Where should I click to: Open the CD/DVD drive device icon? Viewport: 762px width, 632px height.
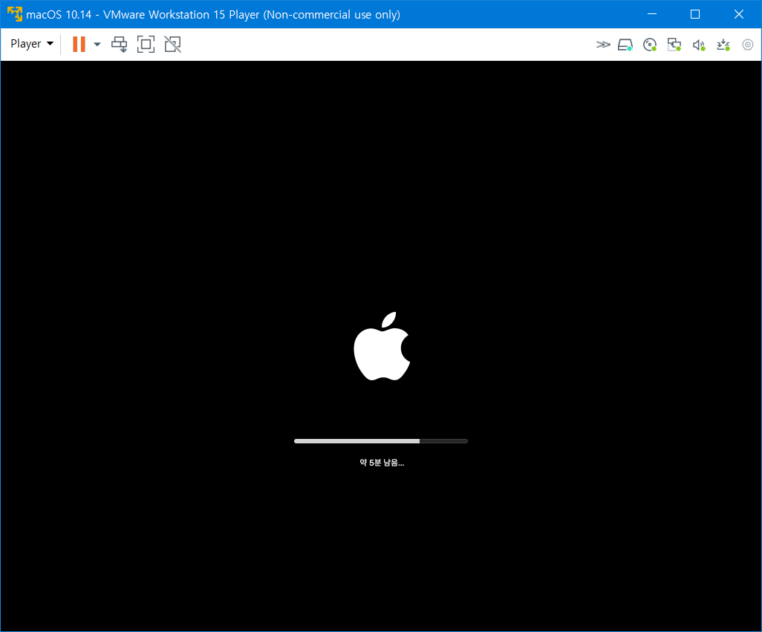pyautogui.click(x=650, y=45)
